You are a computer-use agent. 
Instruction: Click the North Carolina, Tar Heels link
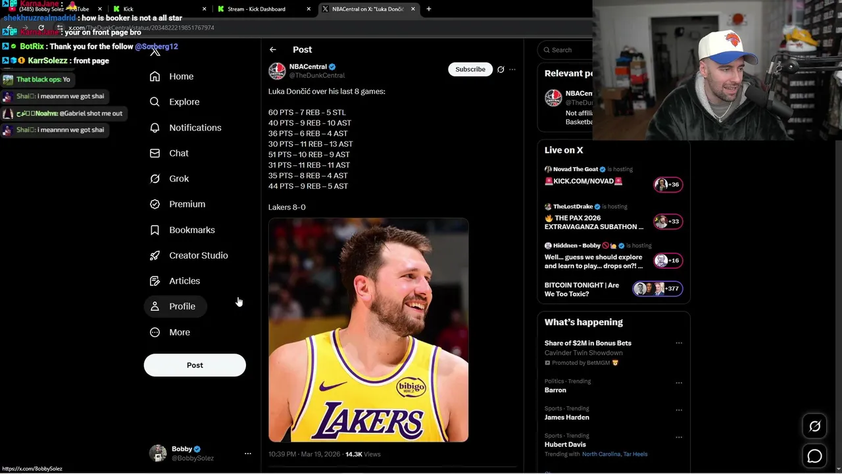[x=614, y=454]
